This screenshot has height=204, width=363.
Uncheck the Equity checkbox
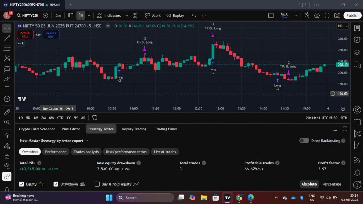(x=22, y=184)
